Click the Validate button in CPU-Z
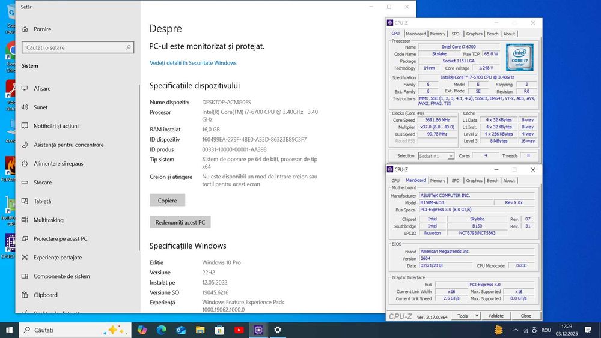This screenshot has width=601, height=338. [496, 316]
